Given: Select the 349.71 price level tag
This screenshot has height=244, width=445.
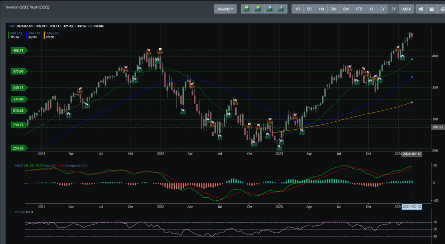Looking at the screenshot, I should [19, 88].
